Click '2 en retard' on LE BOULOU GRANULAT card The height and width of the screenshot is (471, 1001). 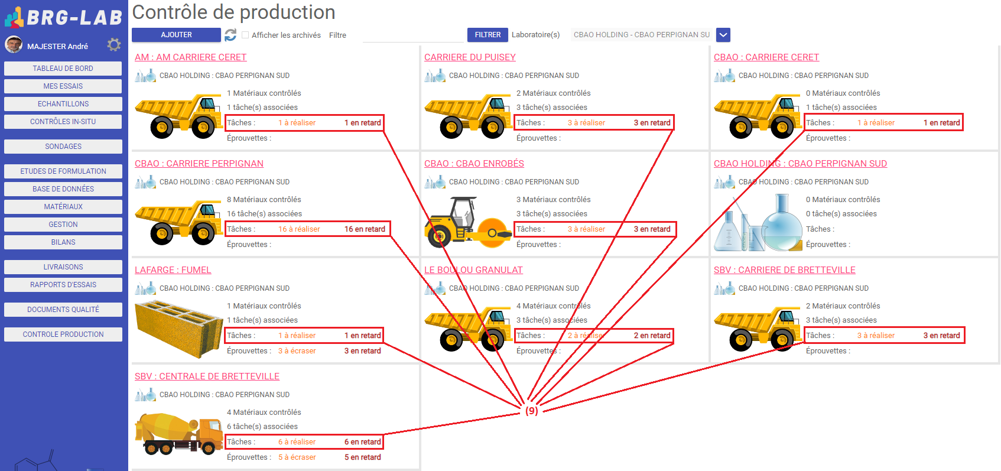652,336
